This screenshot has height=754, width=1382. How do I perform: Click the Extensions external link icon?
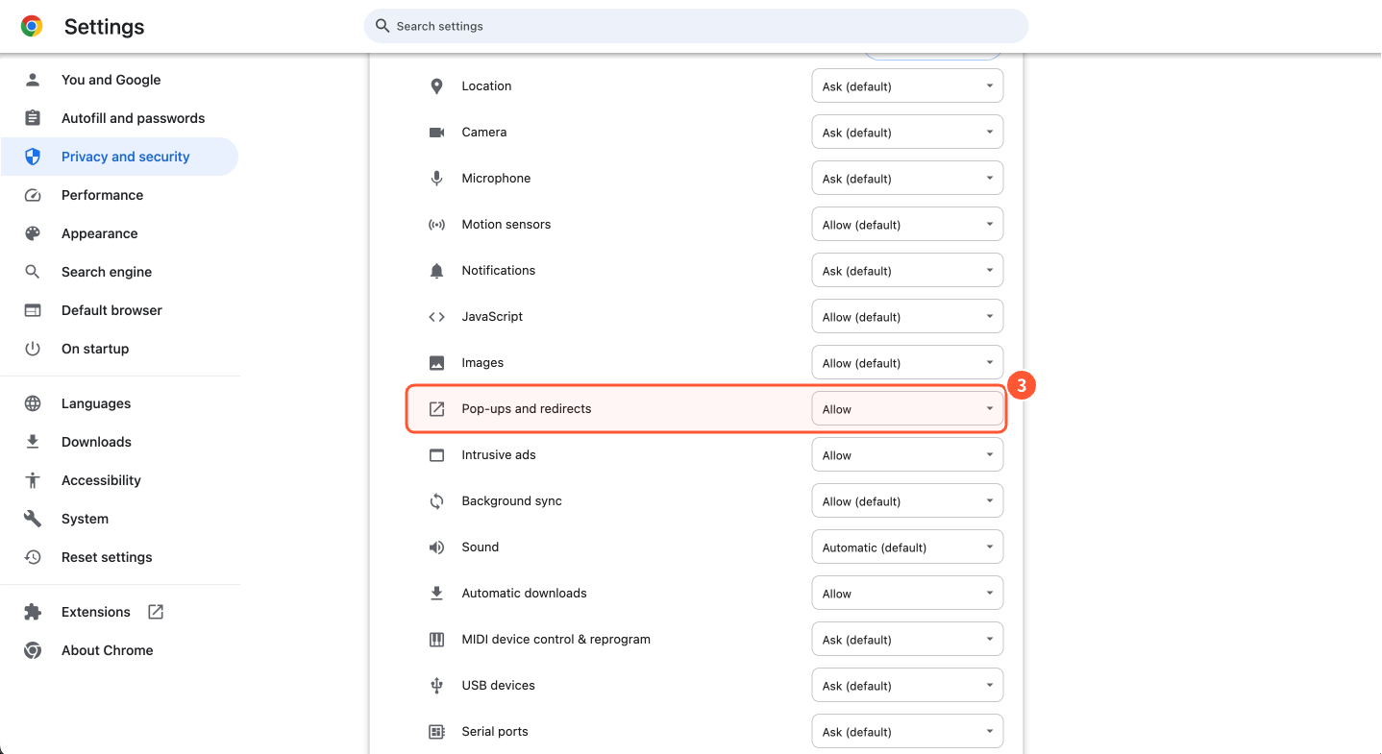[x=156, y=612]
